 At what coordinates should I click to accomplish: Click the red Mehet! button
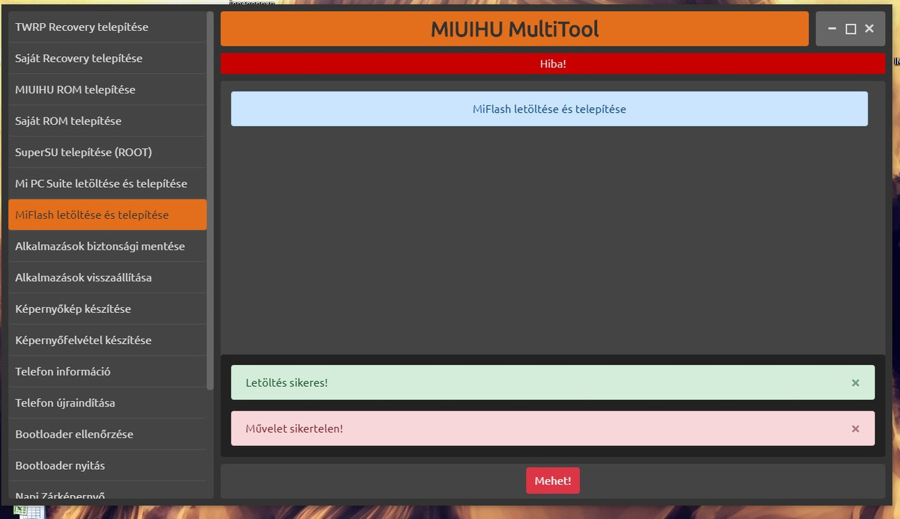pos(553,481)
